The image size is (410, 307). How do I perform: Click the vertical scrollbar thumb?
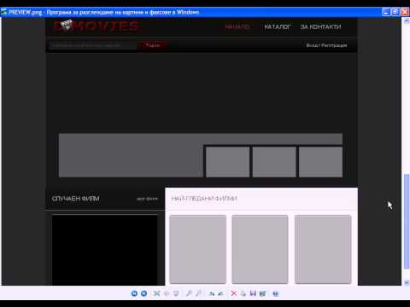coord(407,221)
